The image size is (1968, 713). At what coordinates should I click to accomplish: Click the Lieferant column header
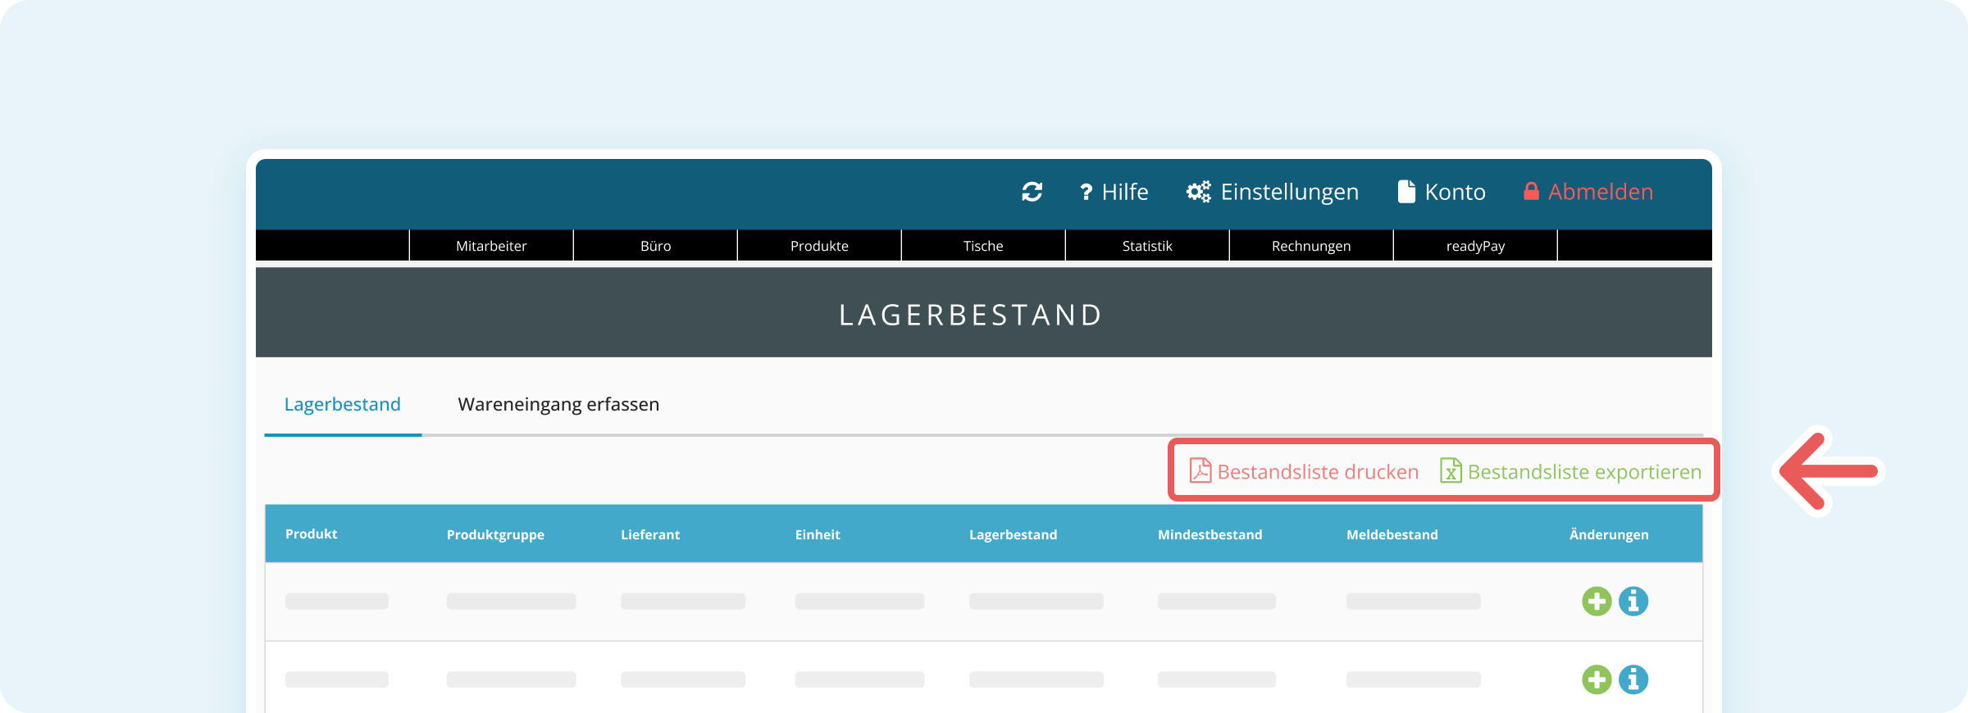pyautogui.click(x=650, y=534)
